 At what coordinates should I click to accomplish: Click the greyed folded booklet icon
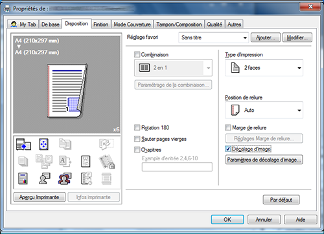pos(106,144)
